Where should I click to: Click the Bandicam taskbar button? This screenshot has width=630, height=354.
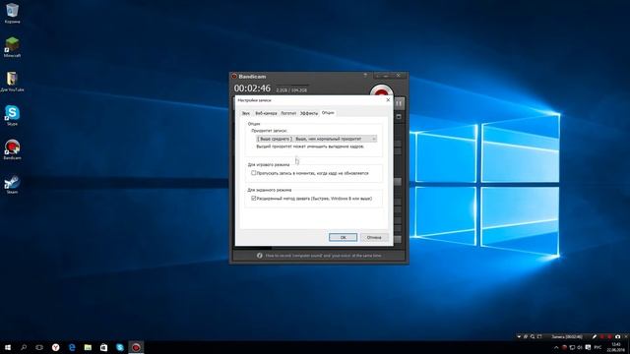tap(136, 347)
